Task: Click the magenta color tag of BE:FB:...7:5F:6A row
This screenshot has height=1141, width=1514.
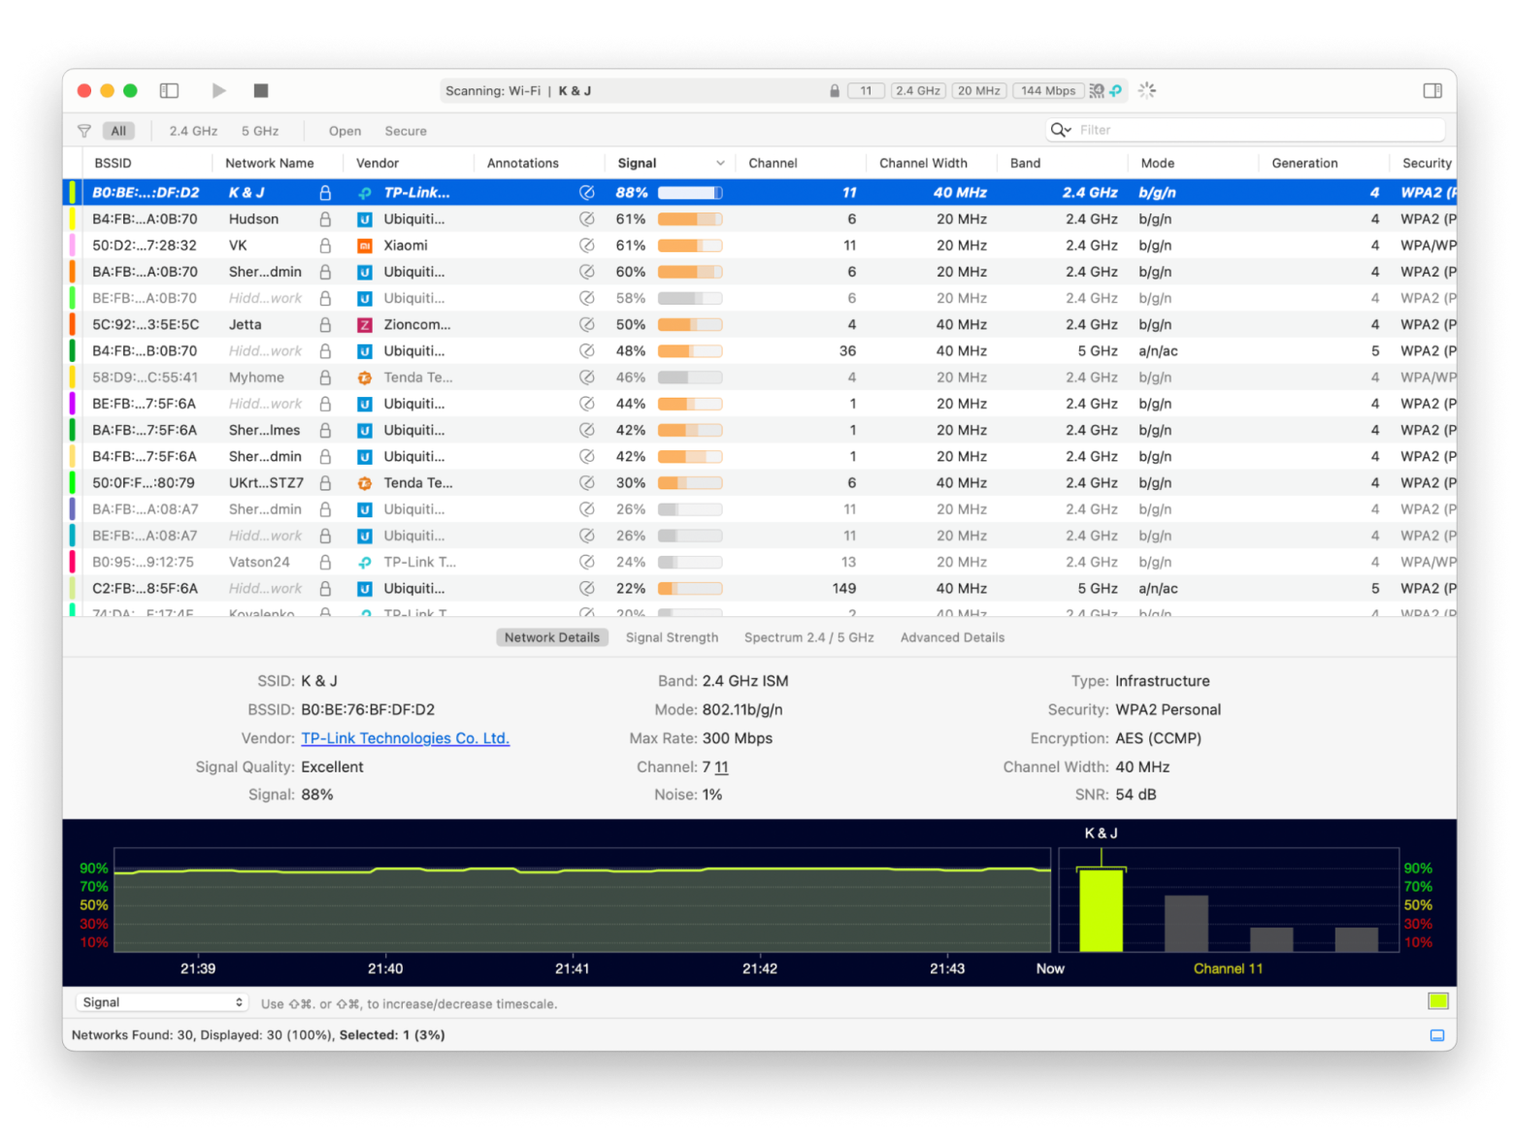Action: 72,404
